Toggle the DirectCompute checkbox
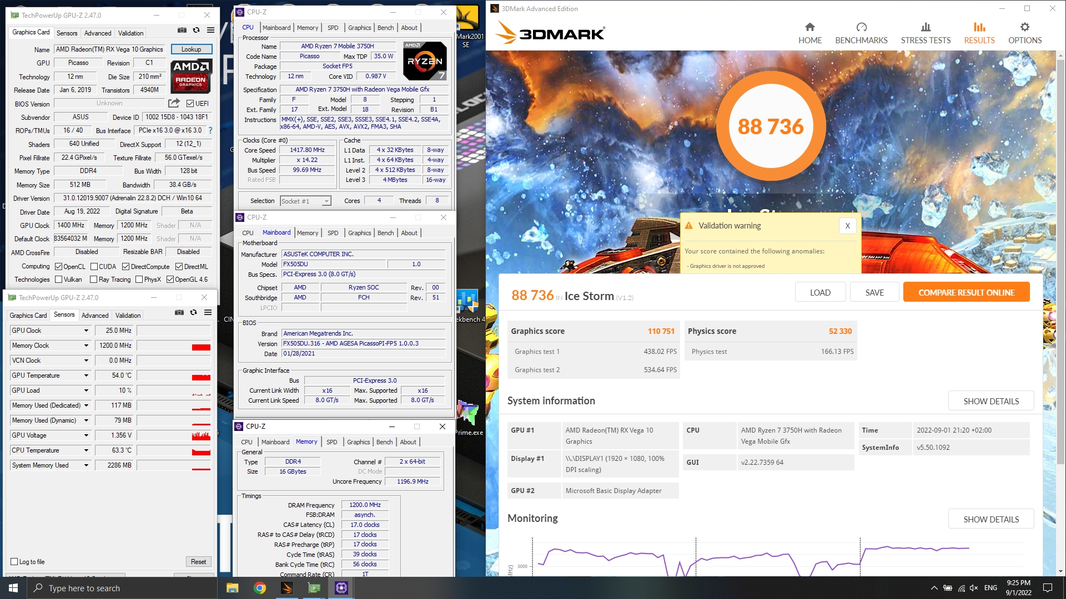 125,267
